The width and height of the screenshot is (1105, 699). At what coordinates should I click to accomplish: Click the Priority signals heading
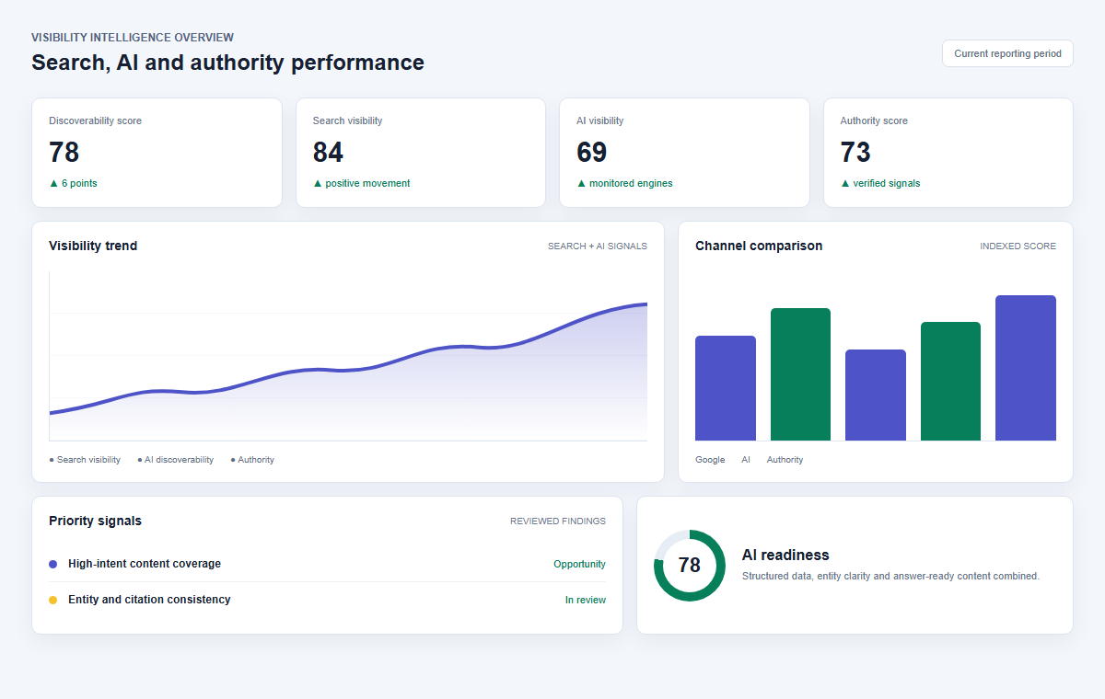tap(96, 521)
